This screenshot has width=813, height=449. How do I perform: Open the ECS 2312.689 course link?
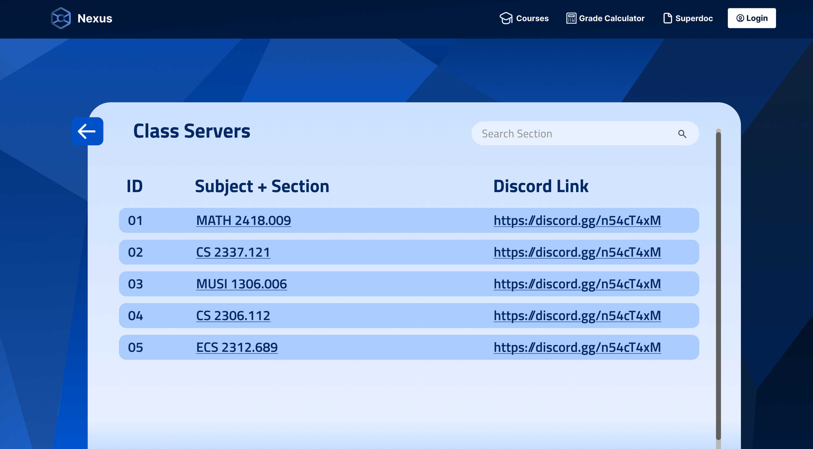click(237, 347)
